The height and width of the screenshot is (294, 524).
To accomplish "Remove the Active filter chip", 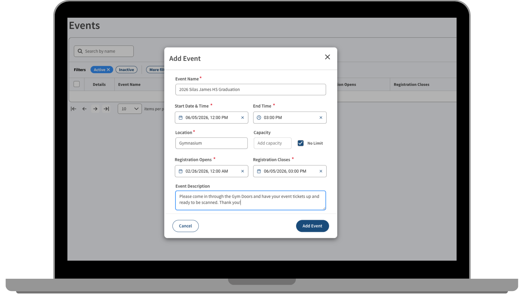I will point(109,69).
